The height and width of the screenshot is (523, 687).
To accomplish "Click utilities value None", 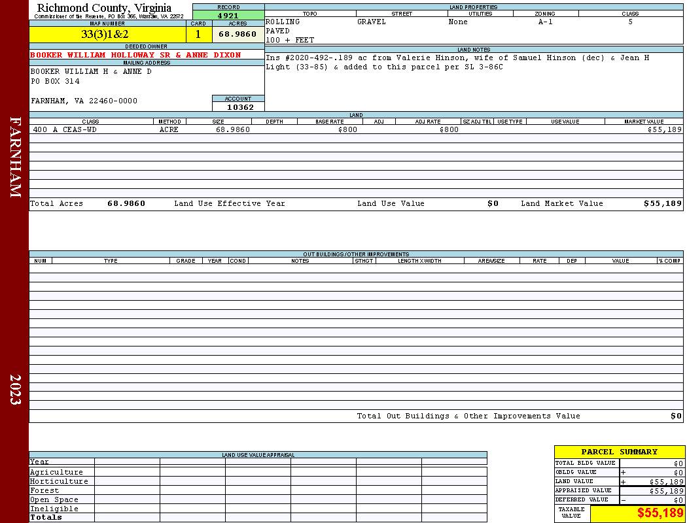I will 458,22.
